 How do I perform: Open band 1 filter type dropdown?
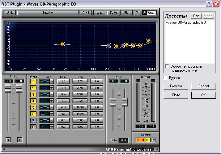52,81
